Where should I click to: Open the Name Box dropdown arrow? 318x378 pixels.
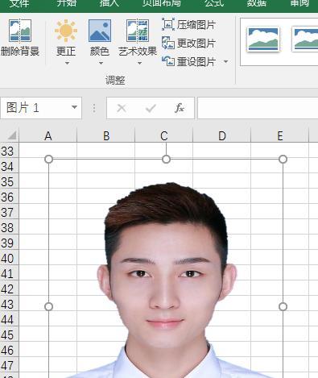[74, 107]
